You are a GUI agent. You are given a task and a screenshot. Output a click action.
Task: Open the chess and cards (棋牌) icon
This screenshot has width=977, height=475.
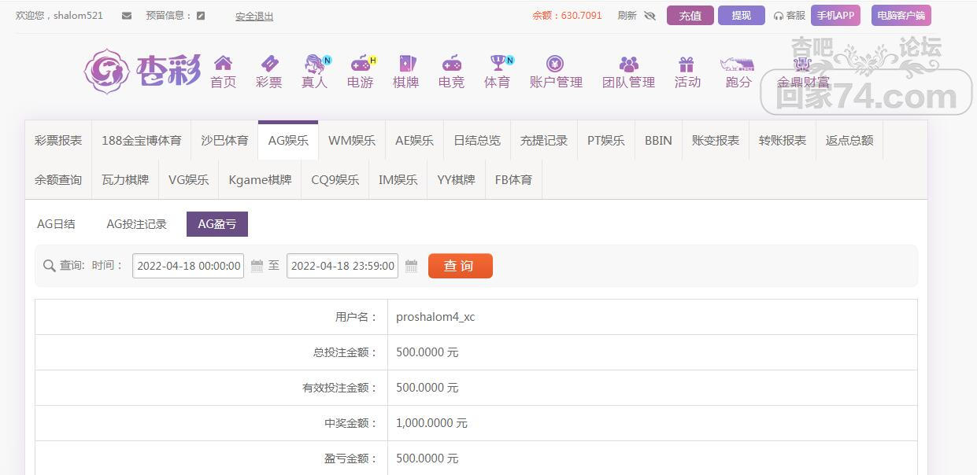point(405,64)
